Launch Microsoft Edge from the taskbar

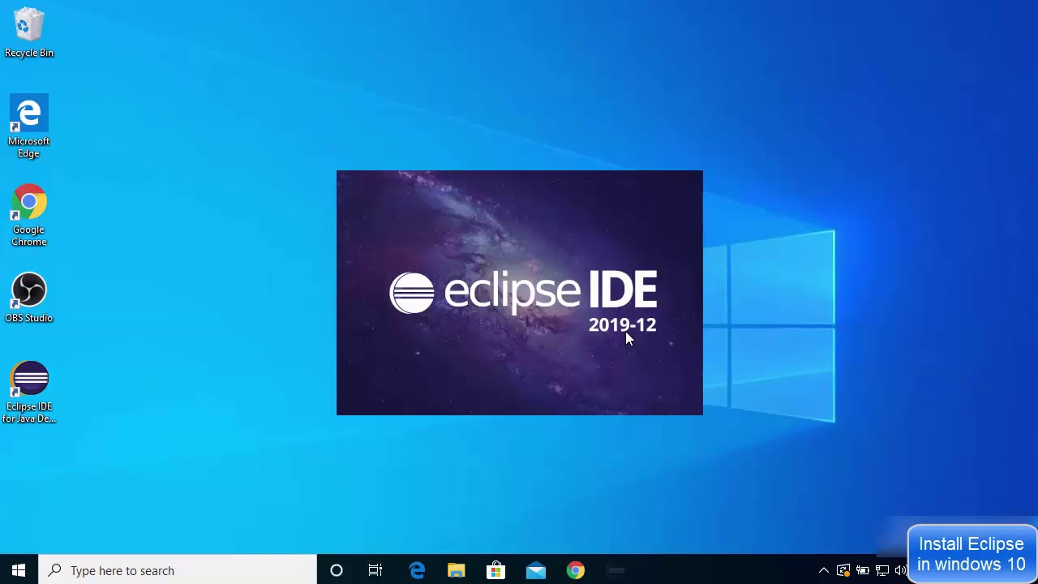coord(417,570)
